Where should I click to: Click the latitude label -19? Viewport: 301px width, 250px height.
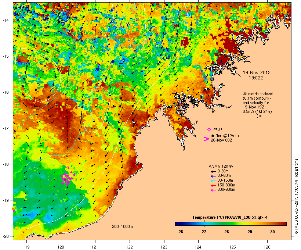[x=5, y=200]
